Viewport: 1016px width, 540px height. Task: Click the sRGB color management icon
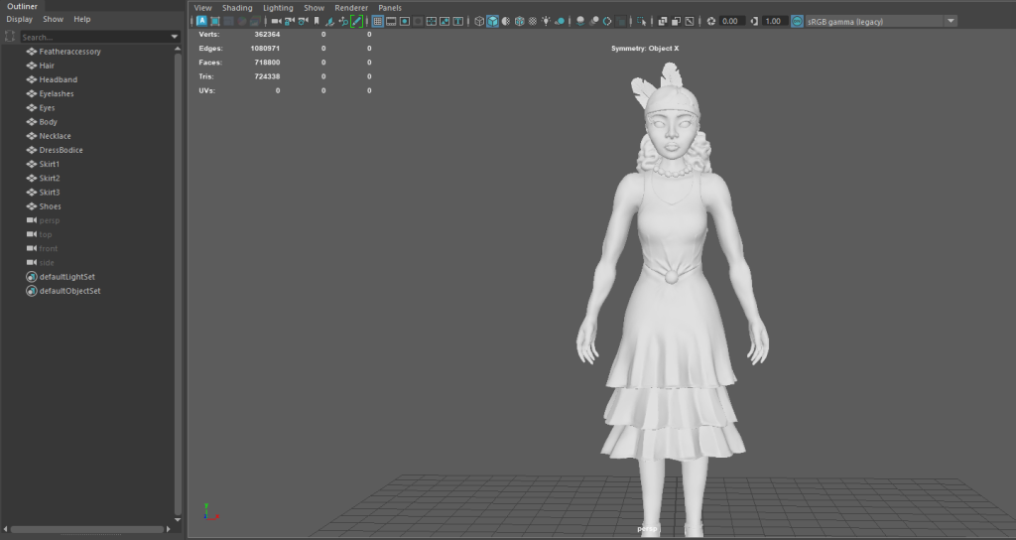[798, 21]
